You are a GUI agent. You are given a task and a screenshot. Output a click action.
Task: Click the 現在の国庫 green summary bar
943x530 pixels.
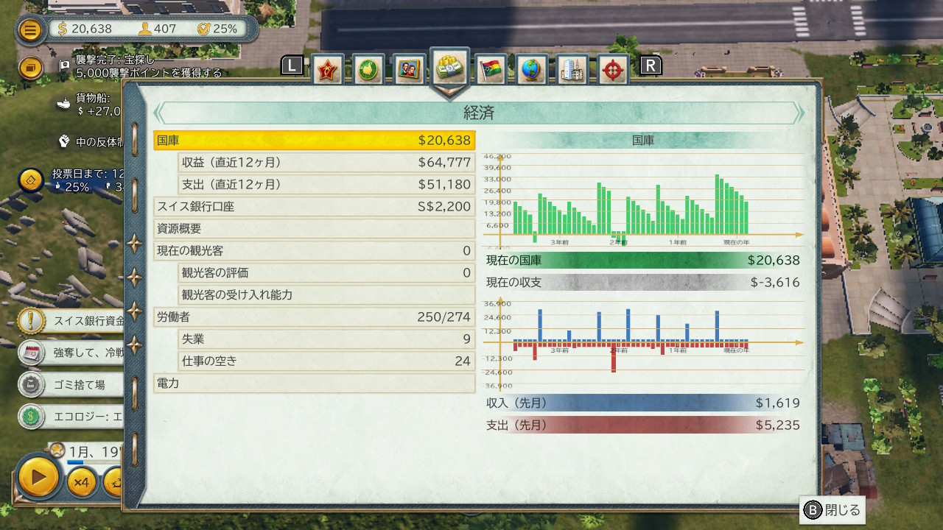click(643, 260)
